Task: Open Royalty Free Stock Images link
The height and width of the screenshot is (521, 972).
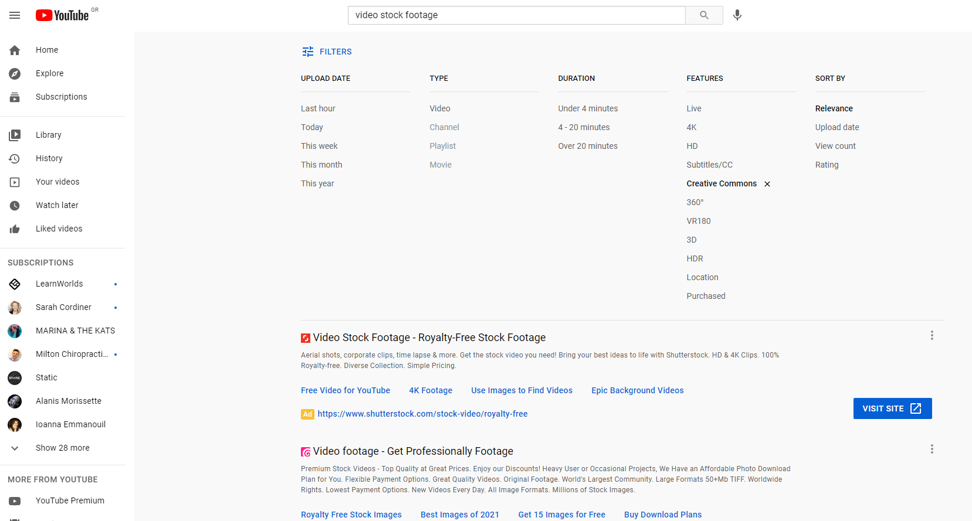Action: [x=351, y=515]
